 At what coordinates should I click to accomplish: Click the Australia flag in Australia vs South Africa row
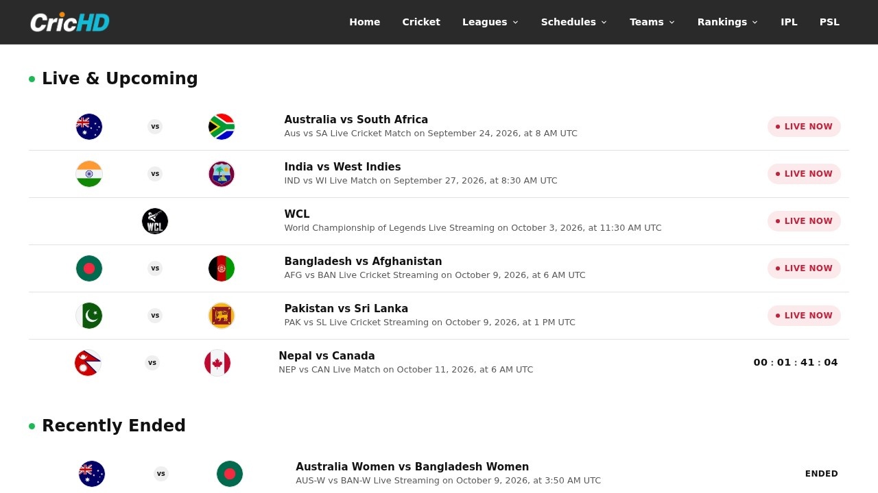89,127
